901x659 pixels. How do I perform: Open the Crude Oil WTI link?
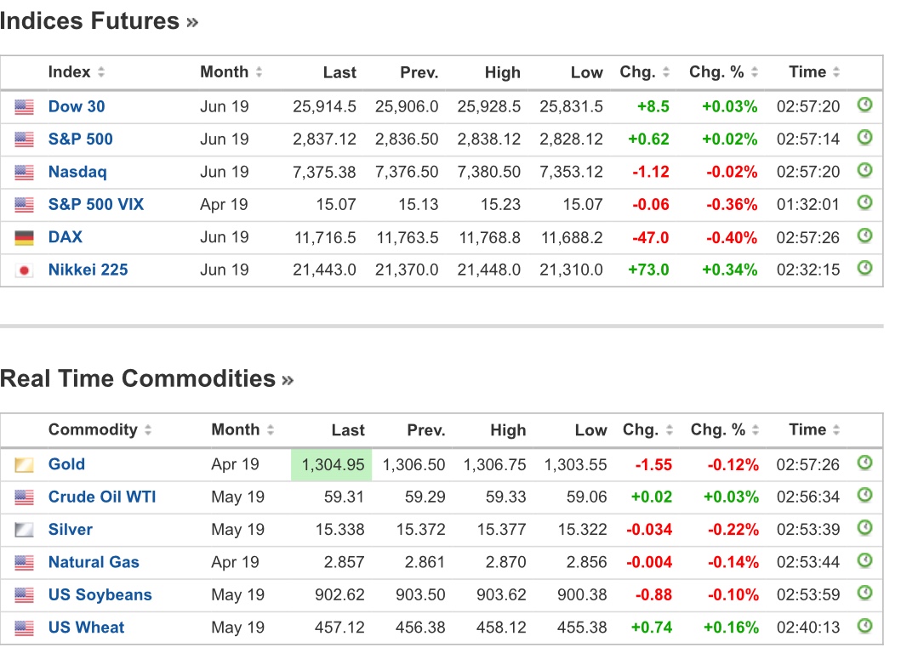tap(102, 497)
